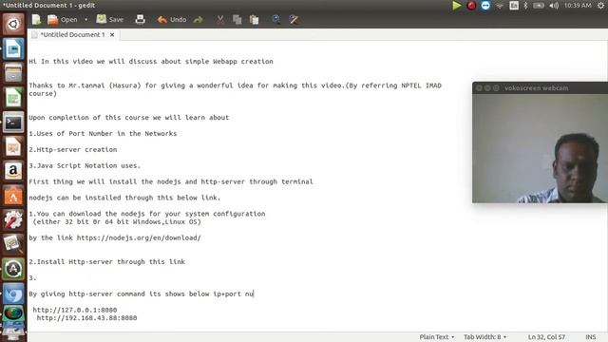Click the red record tray icon
608x342 pixels.
(471, 6)
